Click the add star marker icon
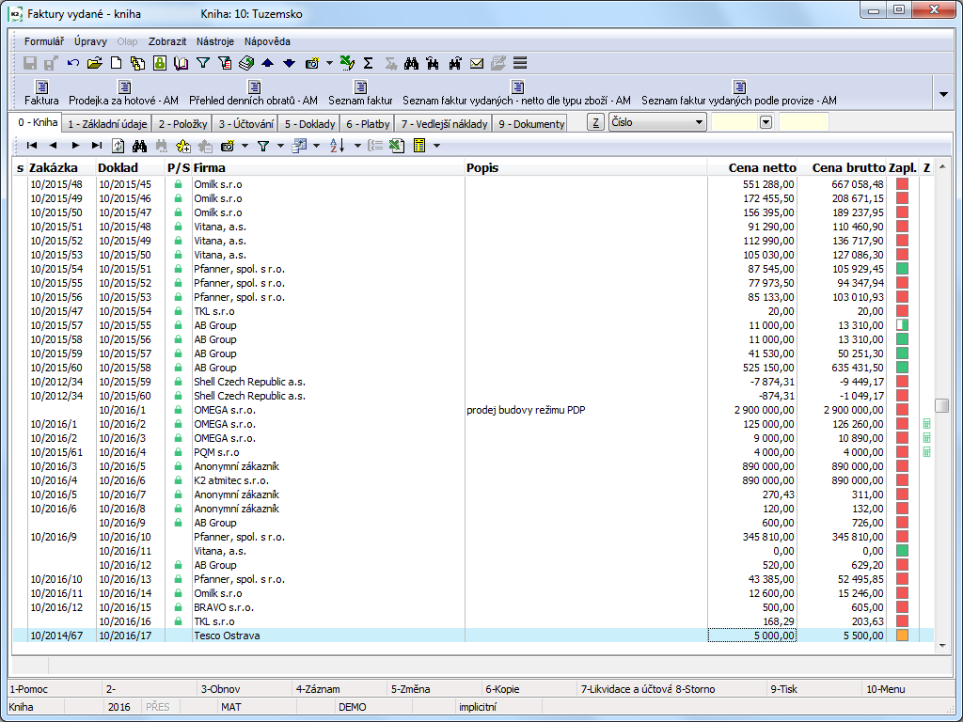The height and width of the screenshot is (722, 963). pos(183,146)
